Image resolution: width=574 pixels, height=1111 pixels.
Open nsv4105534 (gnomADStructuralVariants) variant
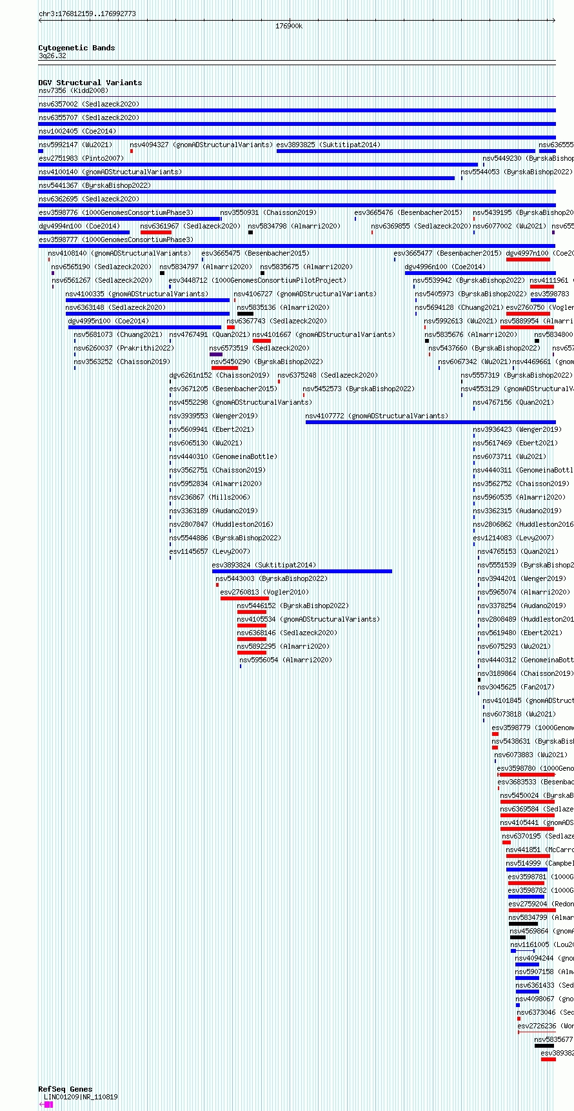click(308, 620)
